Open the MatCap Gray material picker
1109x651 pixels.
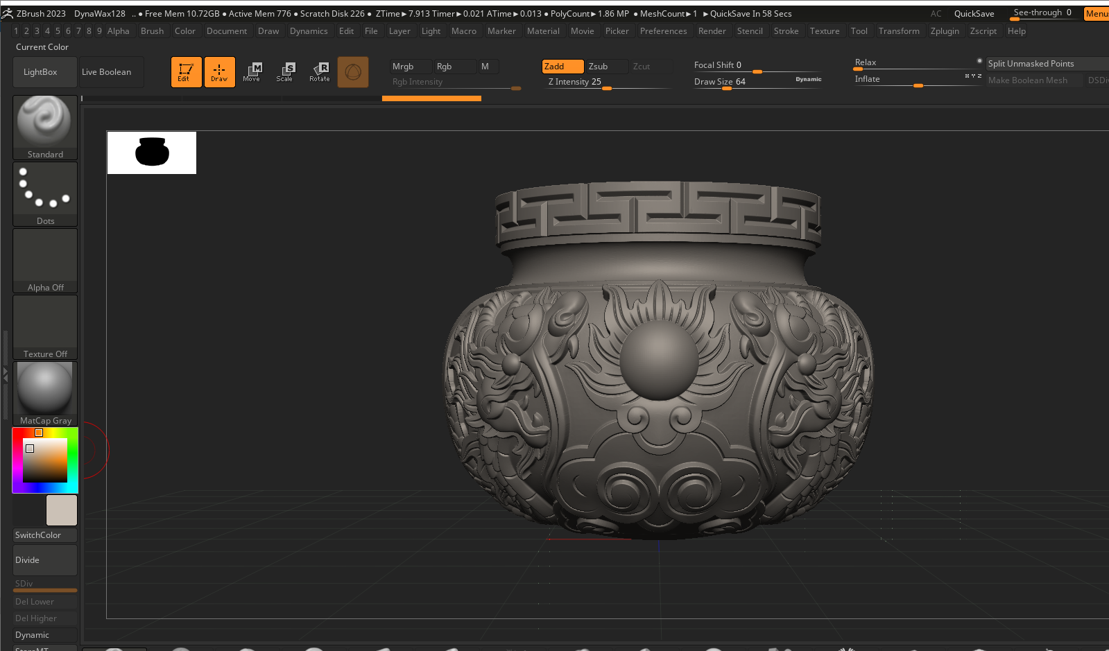coord(45,393)
